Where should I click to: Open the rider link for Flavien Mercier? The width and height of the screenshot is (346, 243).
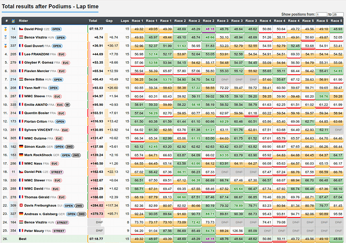[x=37, y=71]
